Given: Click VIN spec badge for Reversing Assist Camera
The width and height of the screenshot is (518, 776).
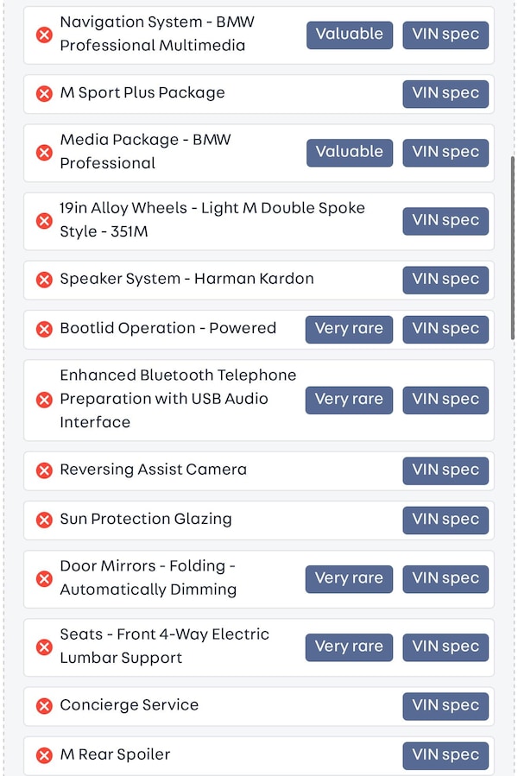Looking at the screenshot, I should tap(445, 470).
